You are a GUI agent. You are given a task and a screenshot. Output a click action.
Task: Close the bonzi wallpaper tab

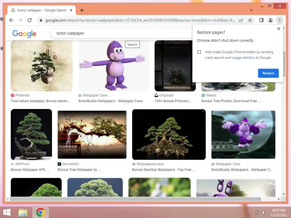[x=71, y=11]
